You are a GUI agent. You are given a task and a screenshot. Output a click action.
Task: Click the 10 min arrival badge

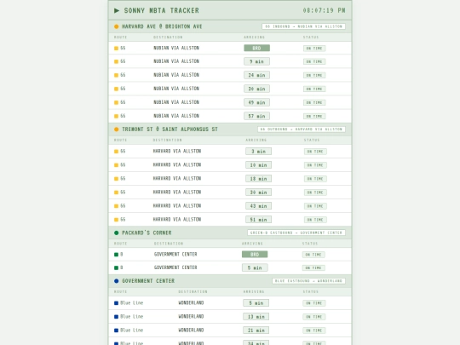pyautogui.click(x=258, y=165)
